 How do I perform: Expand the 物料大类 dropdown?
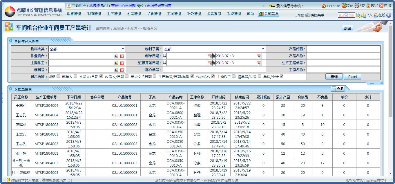[123, 49]
